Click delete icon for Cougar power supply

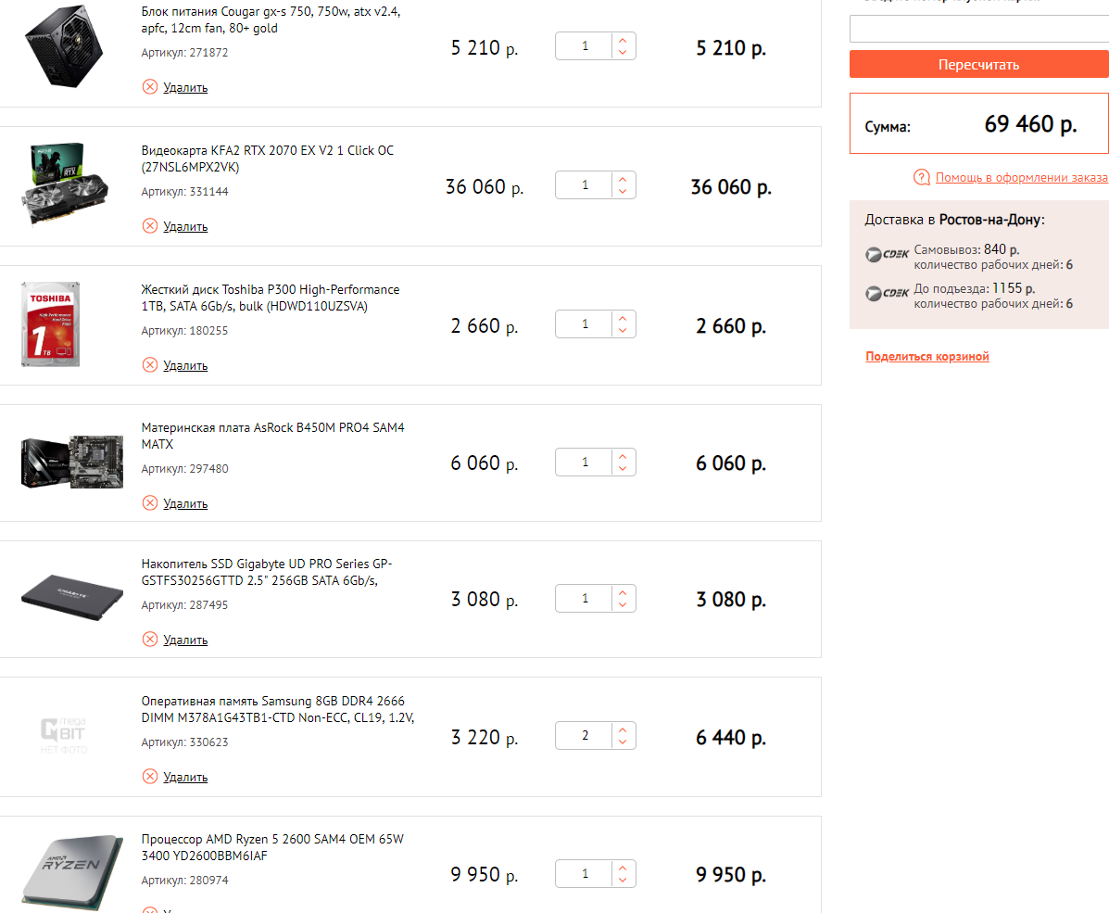[x=150, y=87]
